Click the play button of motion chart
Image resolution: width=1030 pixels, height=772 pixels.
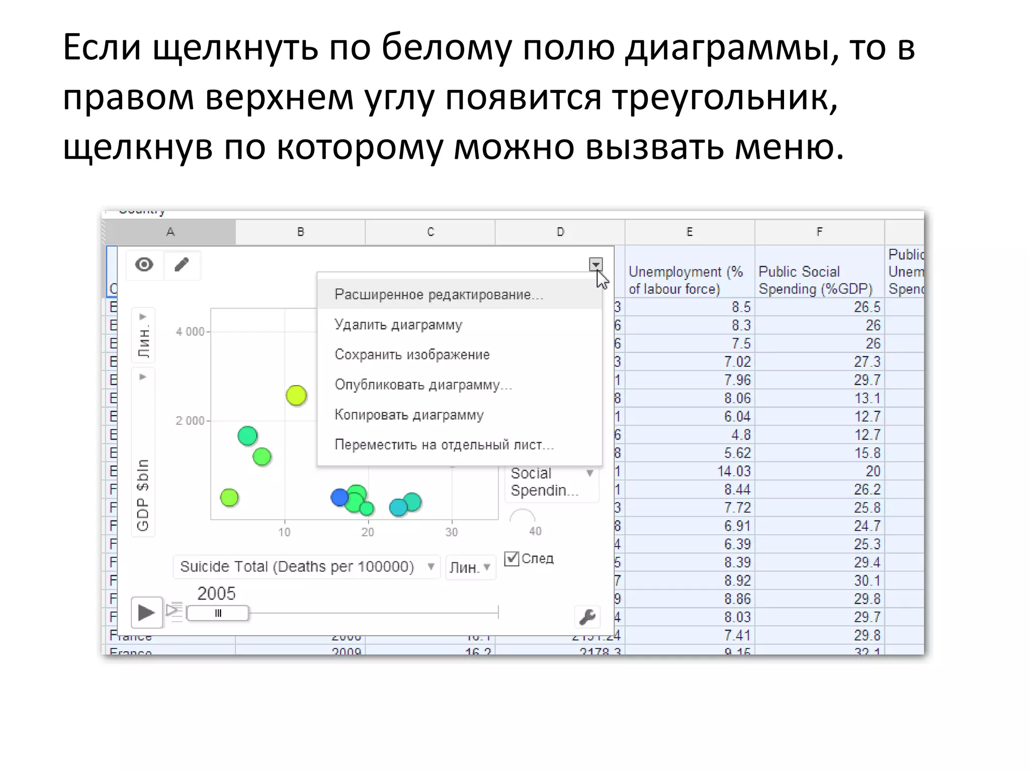click(x=146, y=612)
